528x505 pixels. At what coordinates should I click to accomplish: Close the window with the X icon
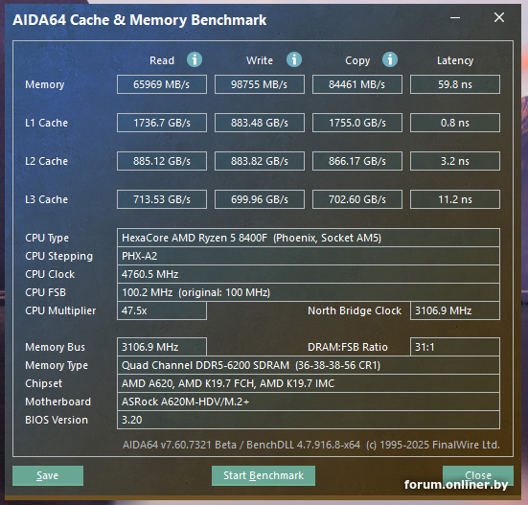[499, 17]
